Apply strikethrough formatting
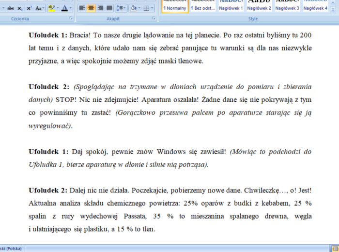Image resolution: width=339 pixels, height=252 pixels. pos(11,8)
